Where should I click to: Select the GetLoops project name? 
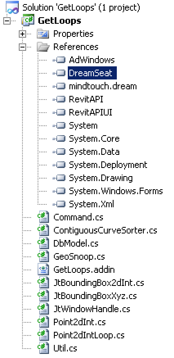(x=60, y=21)
